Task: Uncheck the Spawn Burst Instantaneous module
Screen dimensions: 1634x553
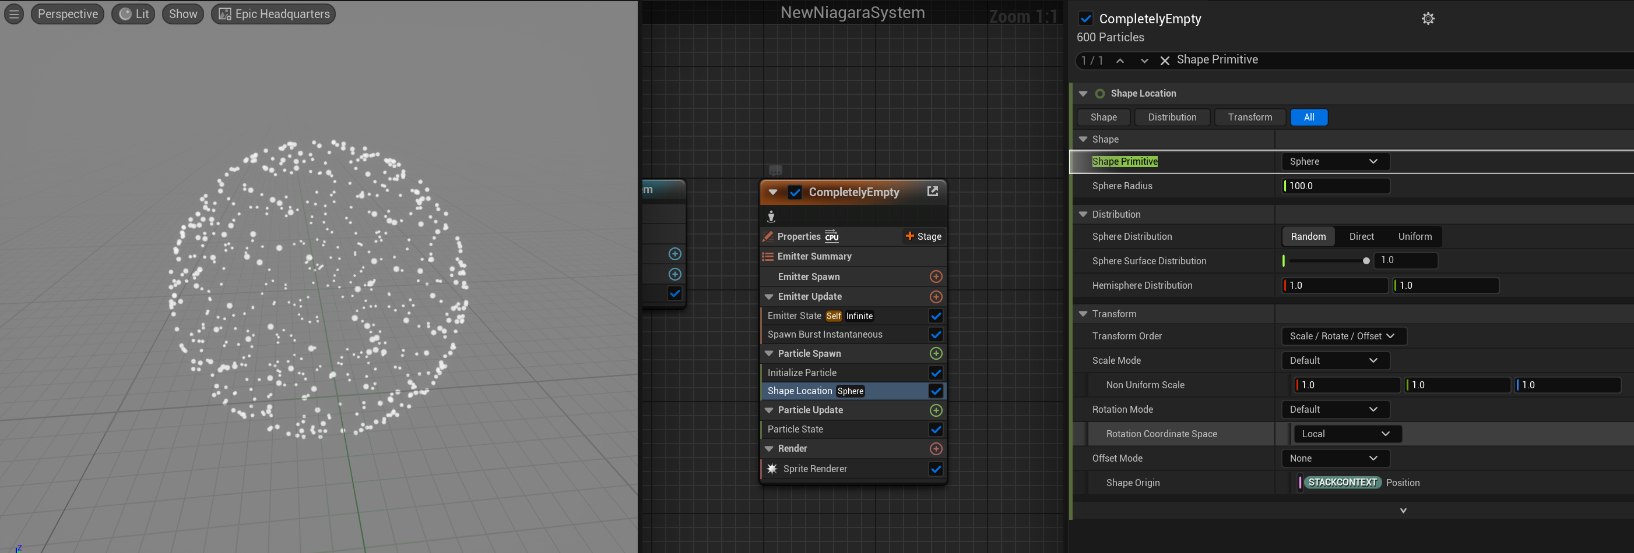Action: pyautogui.click(x=936, y=335)
